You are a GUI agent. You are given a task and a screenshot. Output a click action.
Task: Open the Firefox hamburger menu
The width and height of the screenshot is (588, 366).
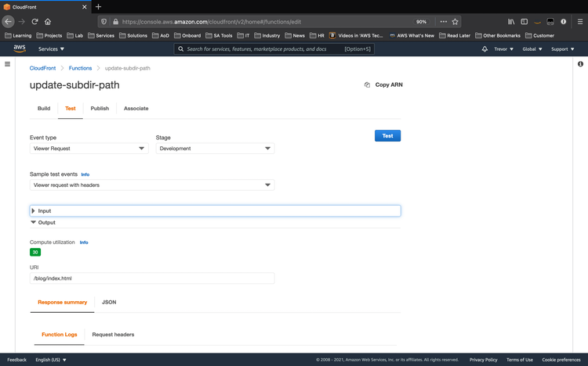click(579, 22)
